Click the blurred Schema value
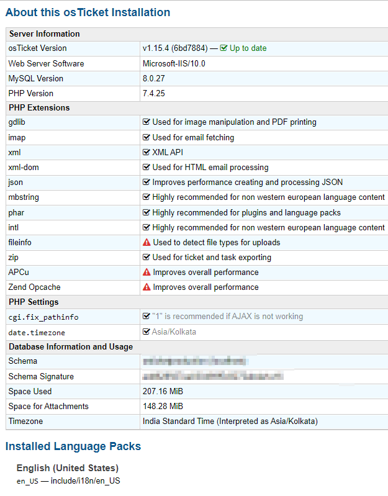The image size is (388, 496). click(x=195, y=361)
